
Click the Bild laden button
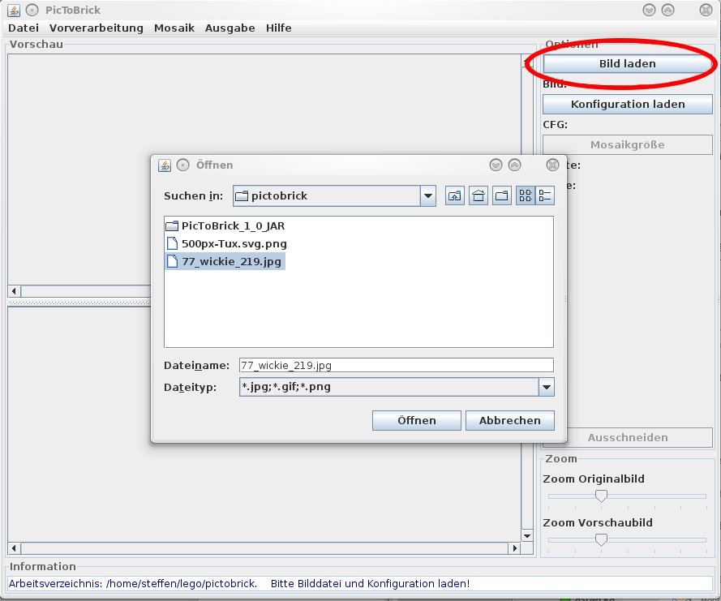(628, 64)
